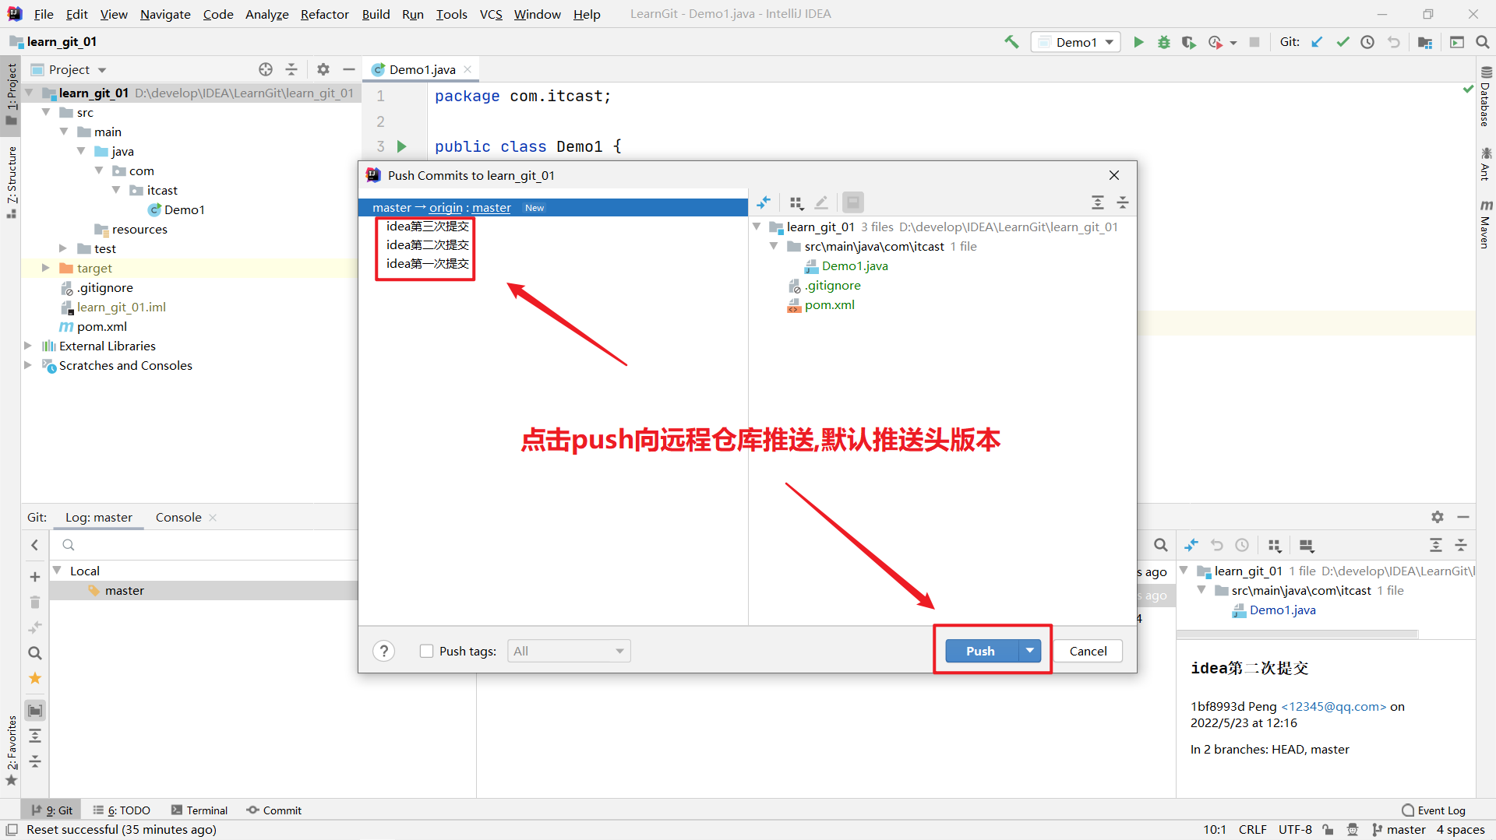This screenshot has width=1496, height=840.
Task: Open Git tool window settings gear
Action: coord(1438,517)
